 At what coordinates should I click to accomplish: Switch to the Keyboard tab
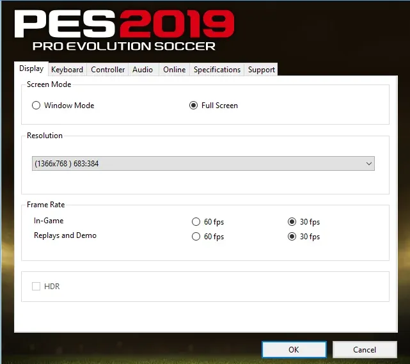[x=67, y=70]
